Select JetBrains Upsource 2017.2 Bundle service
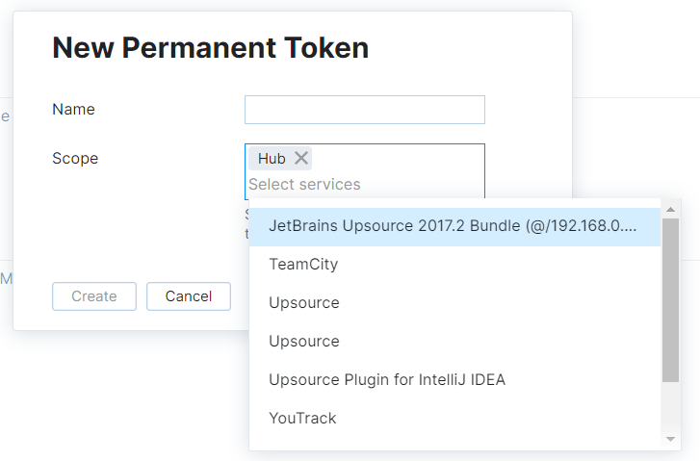Image resolution: width=700 pixels, height=461 pixels. coord(453,227)
